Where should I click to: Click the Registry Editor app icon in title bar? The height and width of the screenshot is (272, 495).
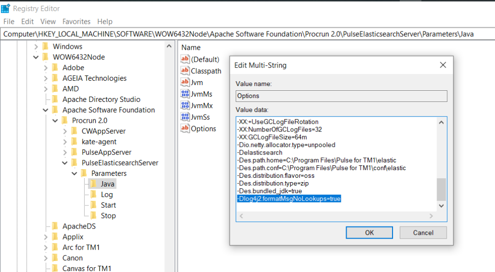[6, 8]
